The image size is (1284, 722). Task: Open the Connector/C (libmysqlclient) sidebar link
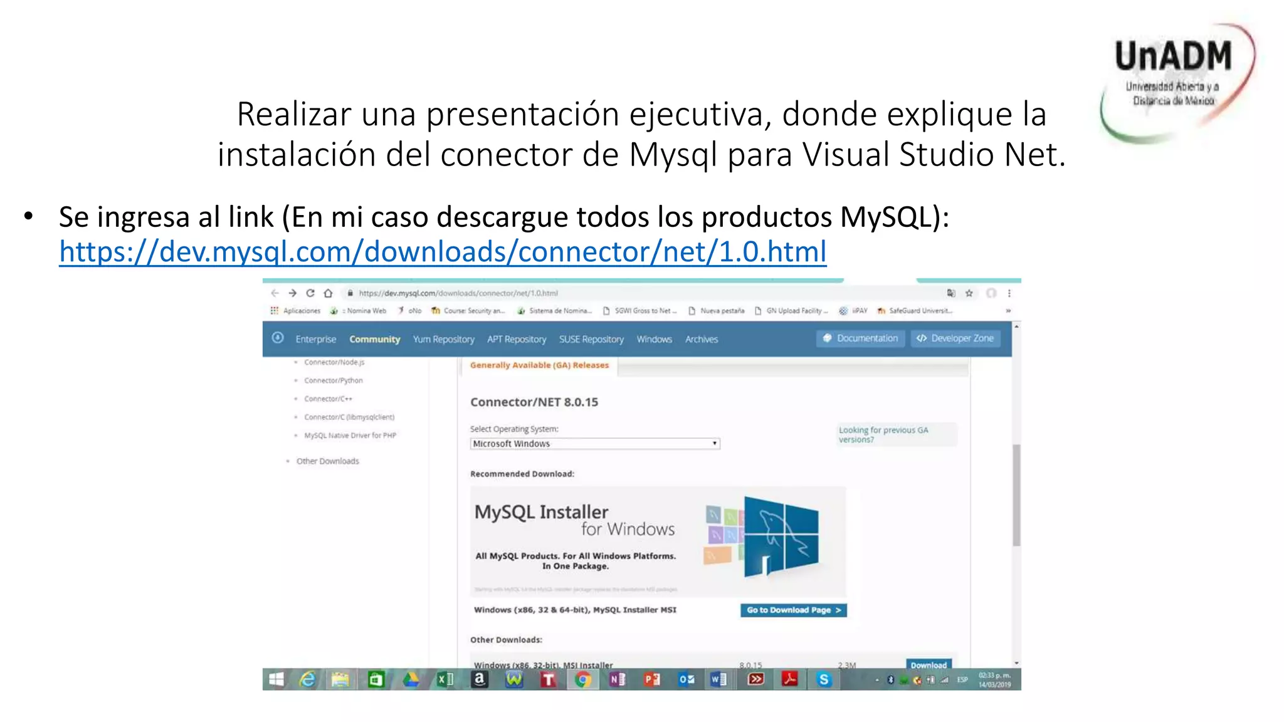(349, 417)
